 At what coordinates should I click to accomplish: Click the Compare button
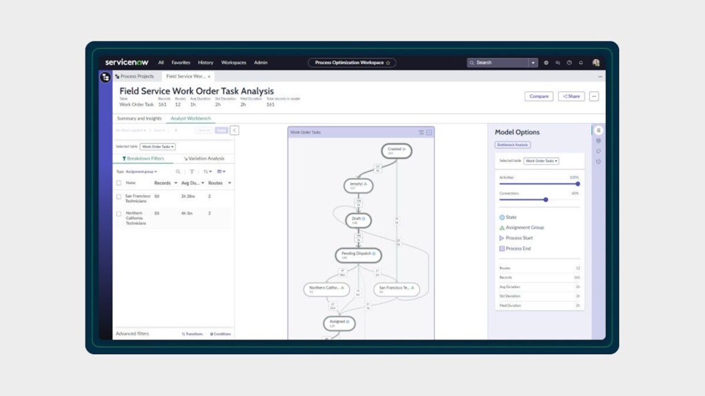click(x=539, y=96)
